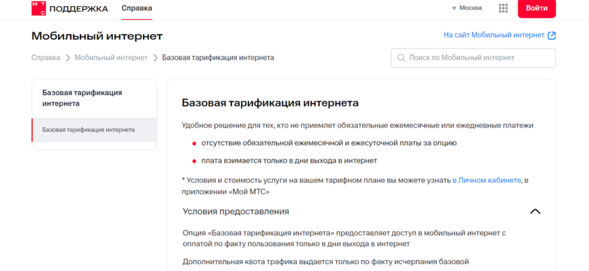Image resolution: width=589 pixels, height=271 pixels.
Task: Click paragraph starting Удобное решение для тех
Action: [x=357, y=125]
